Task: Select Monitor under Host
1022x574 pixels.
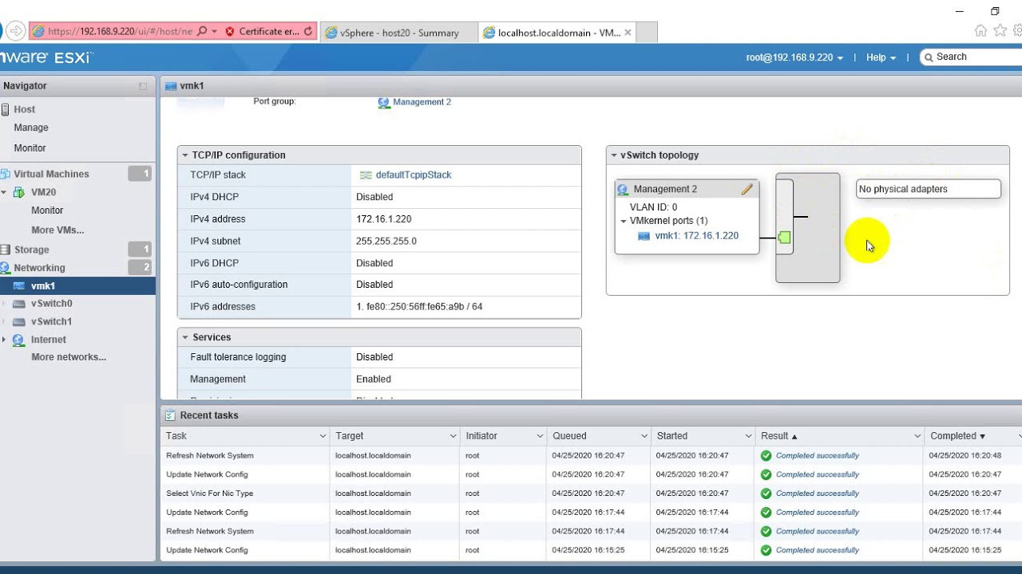Action: pos(30,148)
